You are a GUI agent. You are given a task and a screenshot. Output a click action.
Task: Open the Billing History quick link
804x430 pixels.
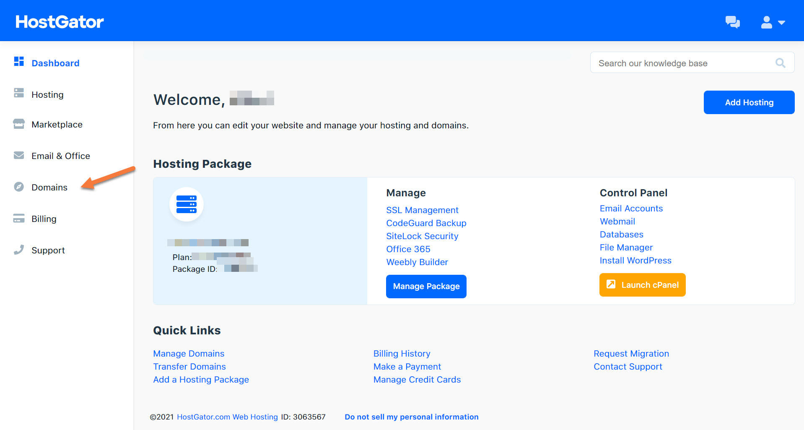(x=402, y=354)
